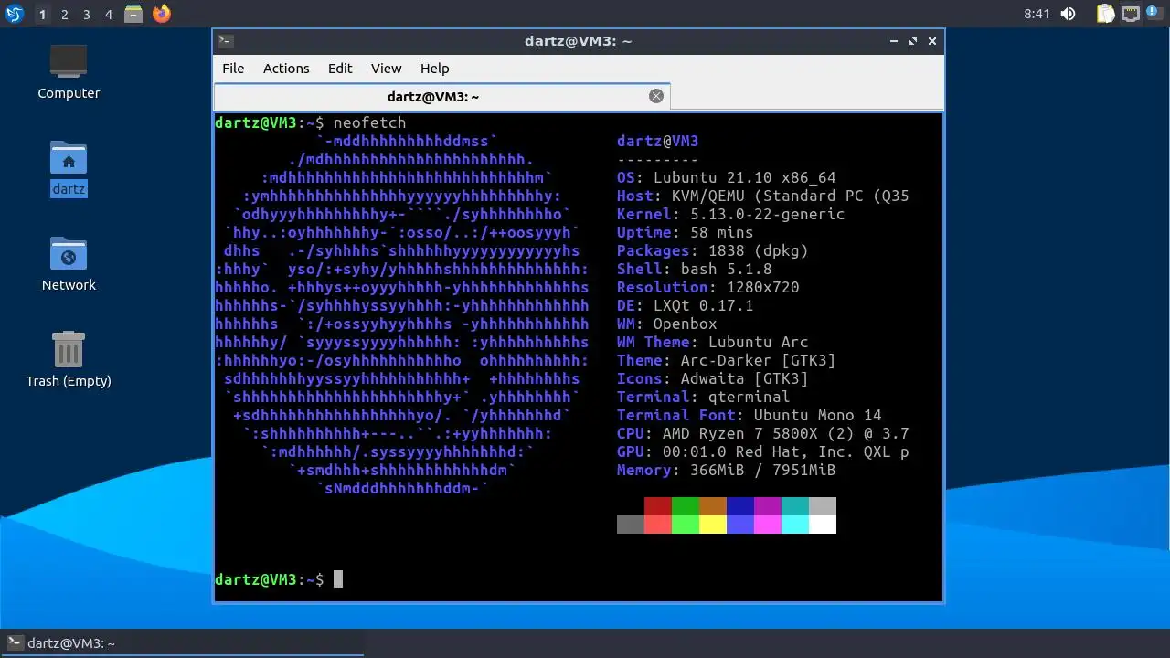The height and width of the screenshot is (658, 1170).
Task: Close the dartz@VM3: ~ tab
Action: coord(655,96)
